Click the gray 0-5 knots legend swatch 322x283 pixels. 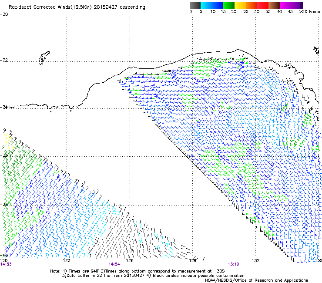pos(195,5)
